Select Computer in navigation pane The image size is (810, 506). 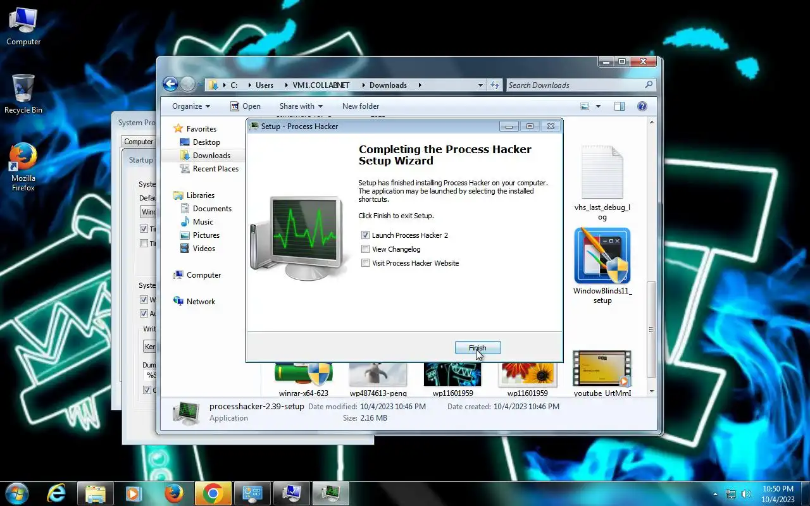pos(204,275)
